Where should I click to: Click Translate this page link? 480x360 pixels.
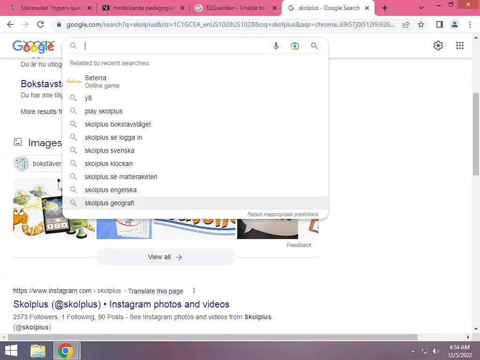coord(156,291)
